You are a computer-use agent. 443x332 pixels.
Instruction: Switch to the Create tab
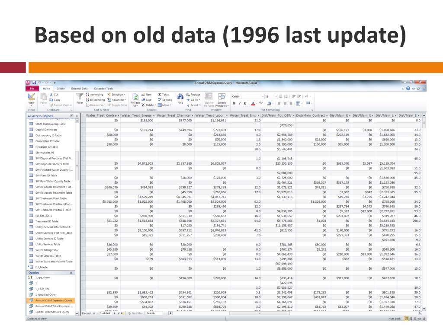pos(61,88)
